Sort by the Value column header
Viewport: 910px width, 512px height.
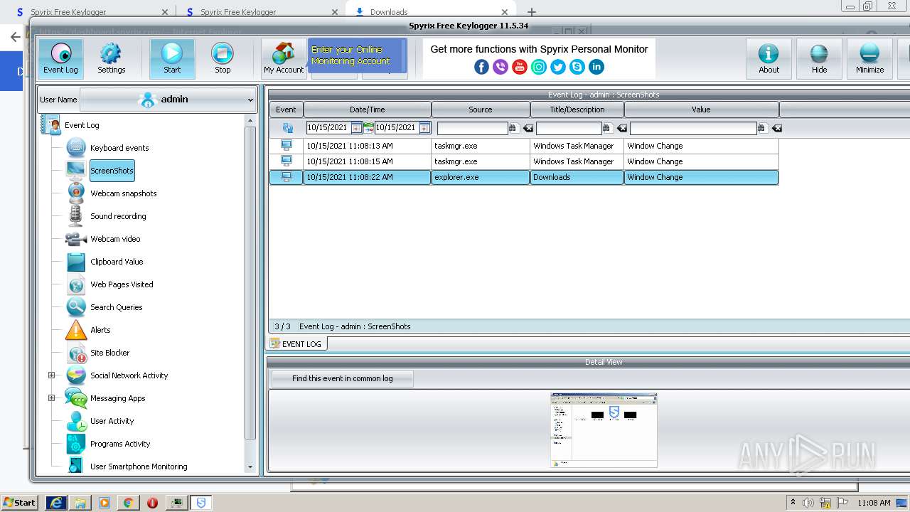tap(702, 110)
